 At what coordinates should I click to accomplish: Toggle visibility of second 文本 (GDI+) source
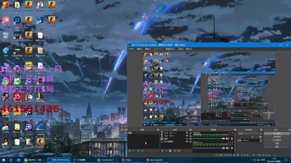click(x=187, y=136)
